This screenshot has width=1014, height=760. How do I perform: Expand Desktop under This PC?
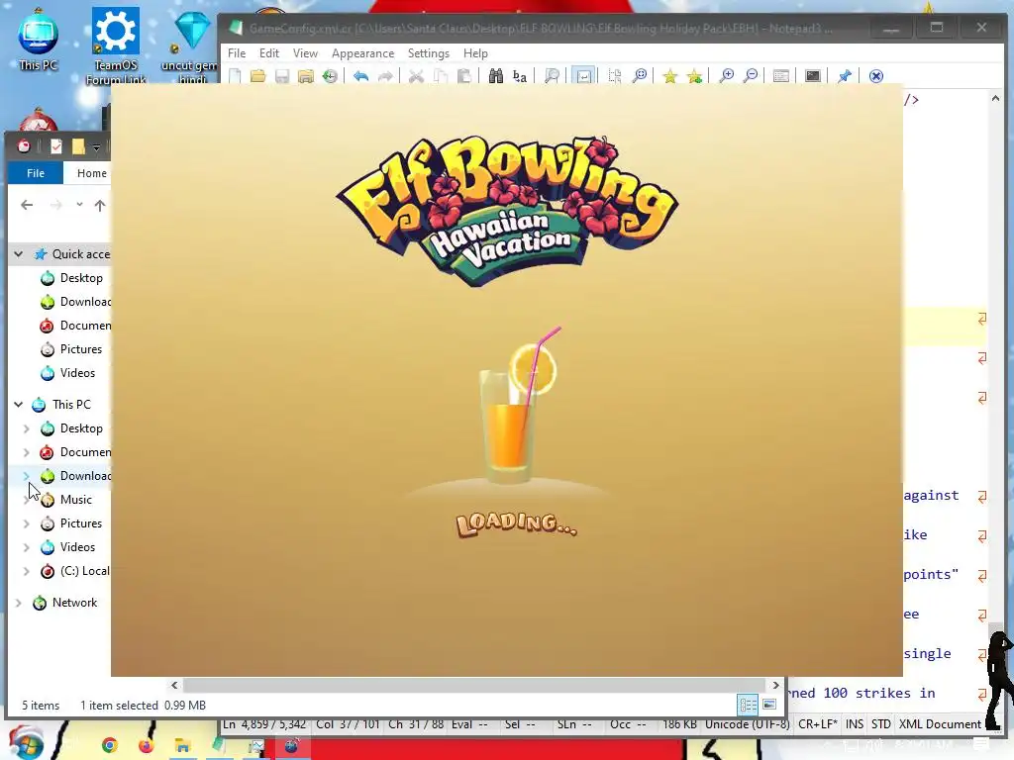[x=27, y=428]
